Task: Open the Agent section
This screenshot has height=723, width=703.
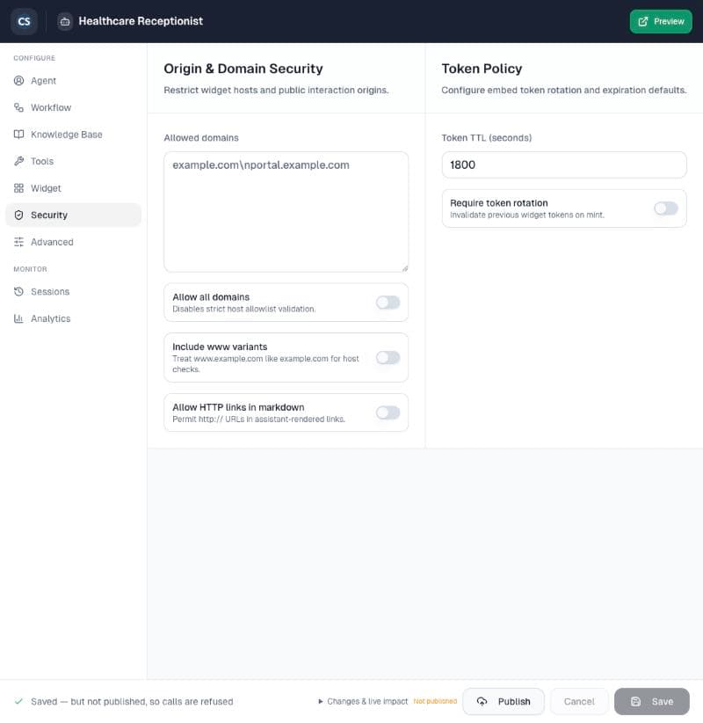Action: coord(73,81)
